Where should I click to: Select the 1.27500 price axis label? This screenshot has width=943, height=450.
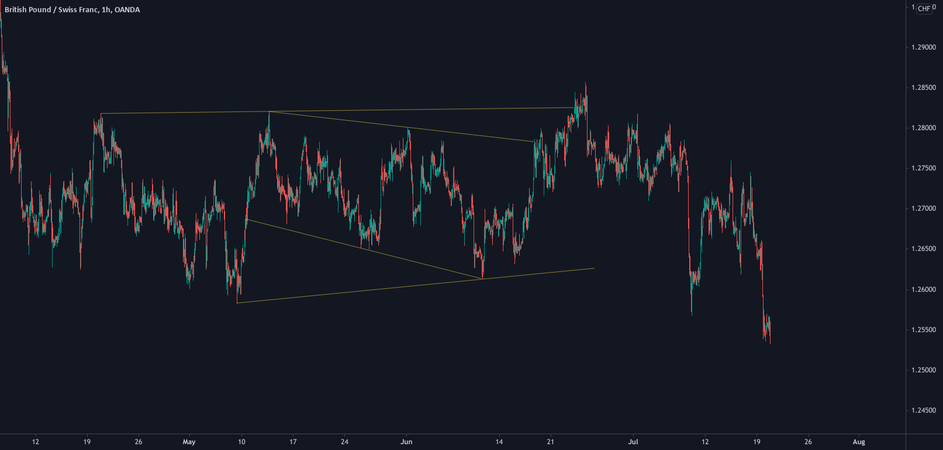click(924, 168)
